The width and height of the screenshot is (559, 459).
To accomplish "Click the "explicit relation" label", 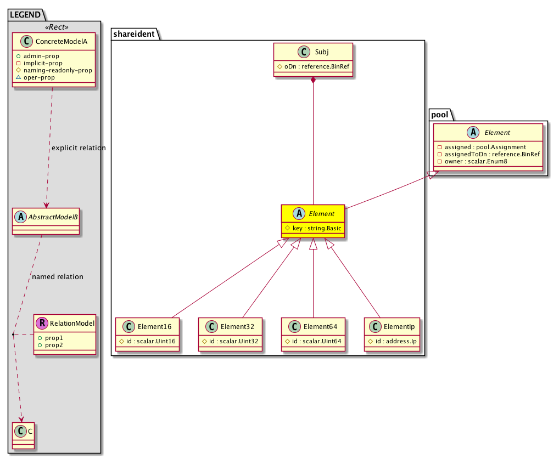I will pos(79,148).
